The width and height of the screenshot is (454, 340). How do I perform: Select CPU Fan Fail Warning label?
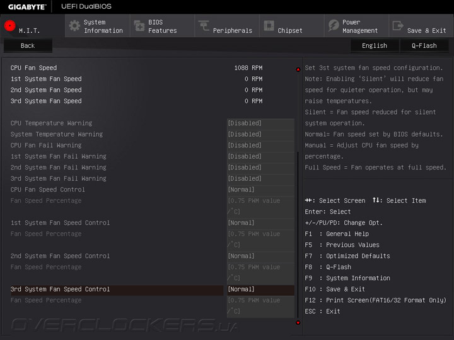tap(46, 145)
